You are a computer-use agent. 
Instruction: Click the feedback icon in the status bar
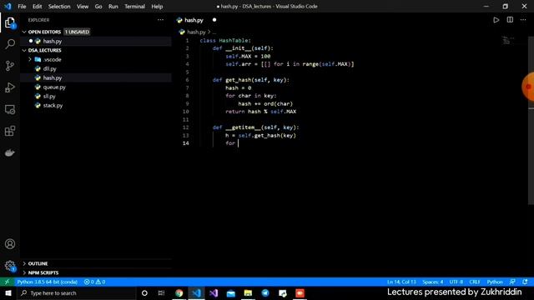pyautogui.click(x=512, y=282)
